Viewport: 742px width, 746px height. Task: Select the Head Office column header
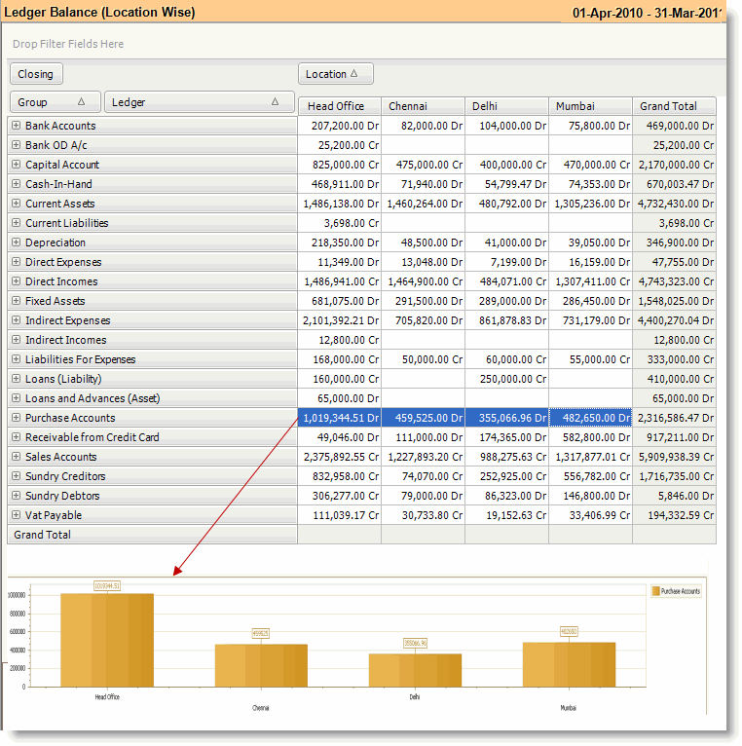[339, 106]
